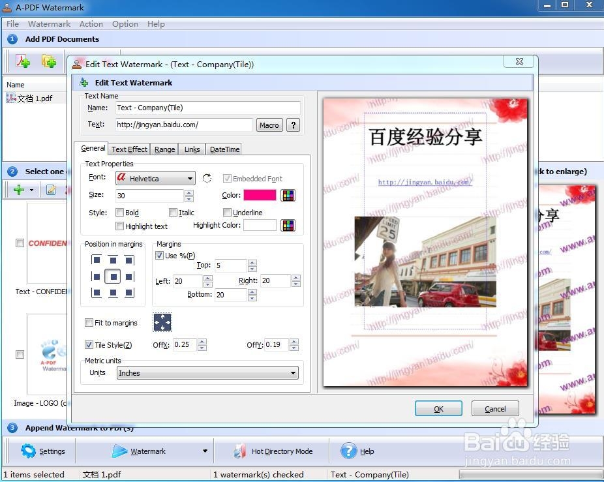Click the green plus add watermark icon
Viewport: 604px width, 482px height.
pos(18,190)
